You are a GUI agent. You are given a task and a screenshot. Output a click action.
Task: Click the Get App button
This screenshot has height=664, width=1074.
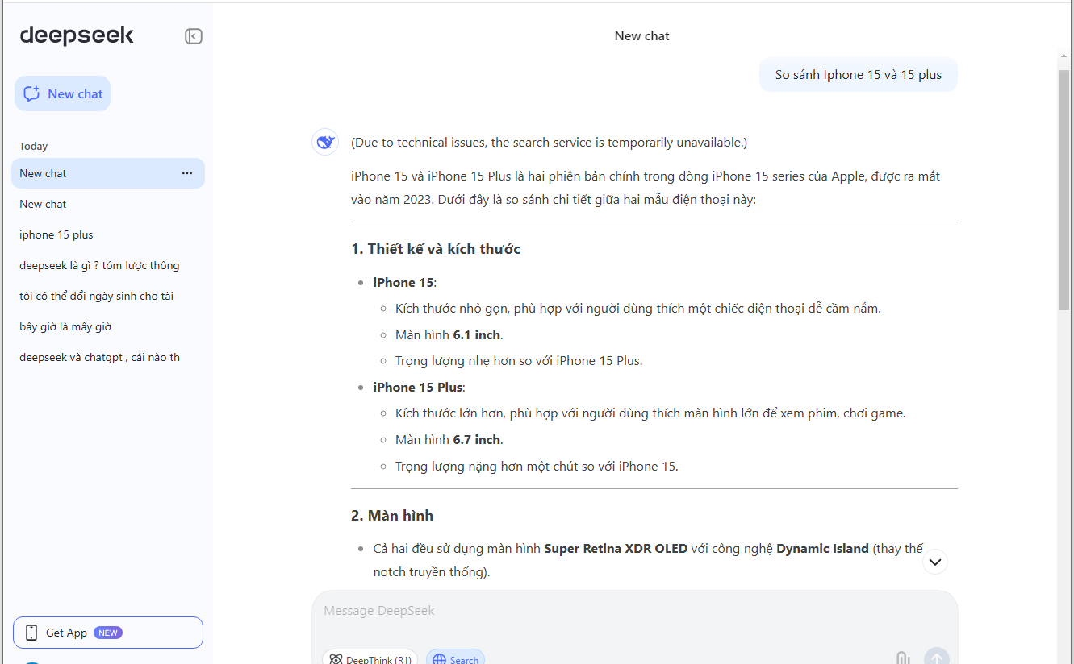click(x=108, y=633)
